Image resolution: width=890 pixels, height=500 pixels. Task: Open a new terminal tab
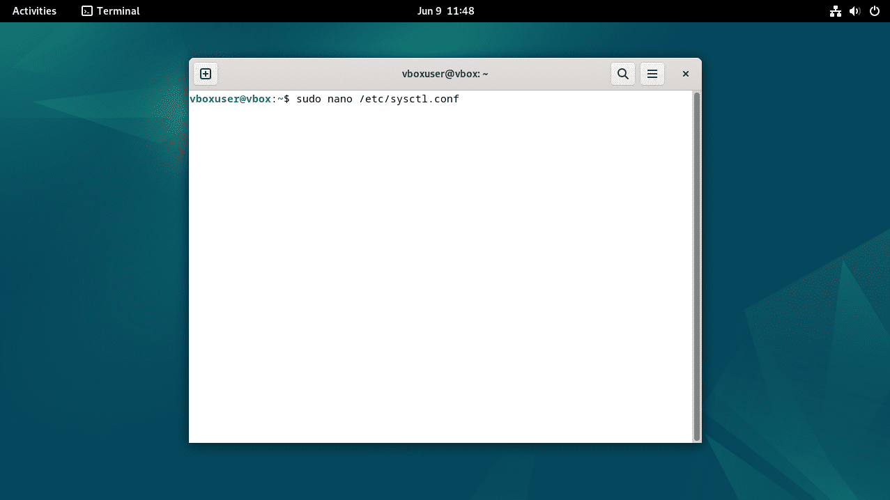pyautogui.click(x=205, y=73)
